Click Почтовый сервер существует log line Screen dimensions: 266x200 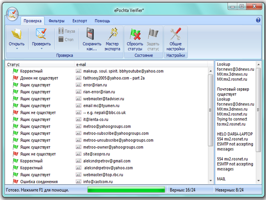tap(233, 92)
